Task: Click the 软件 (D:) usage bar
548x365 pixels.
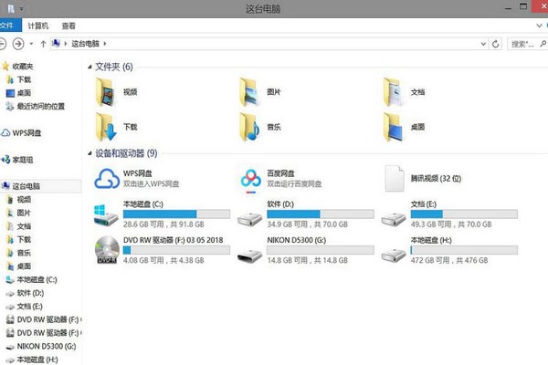Action: point(321,214)
